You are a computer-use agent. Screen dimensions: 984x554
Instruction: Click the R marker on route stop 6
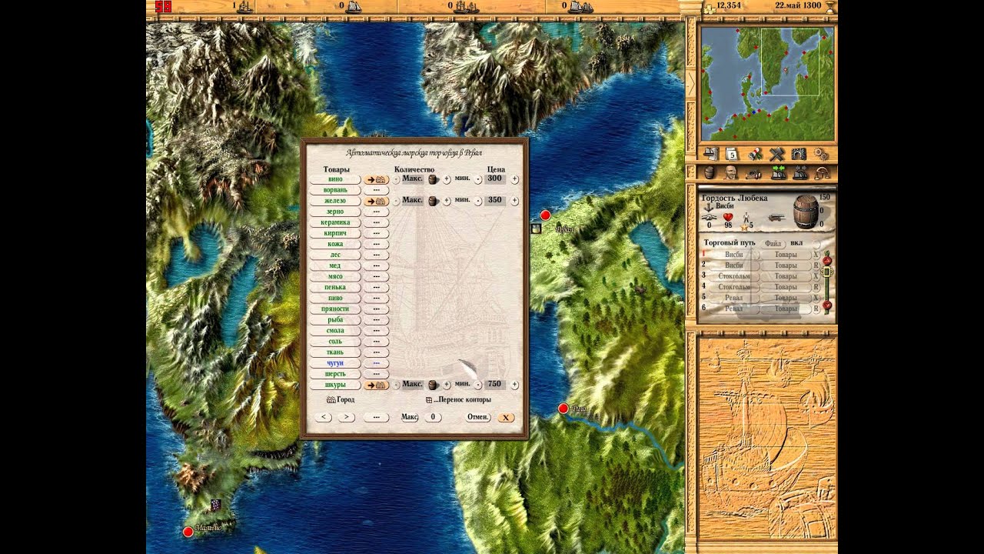[x=816, y=309]
